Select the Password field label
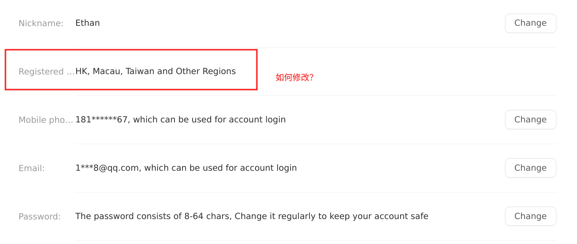This screenshot has height=244, width=577. 39,217
